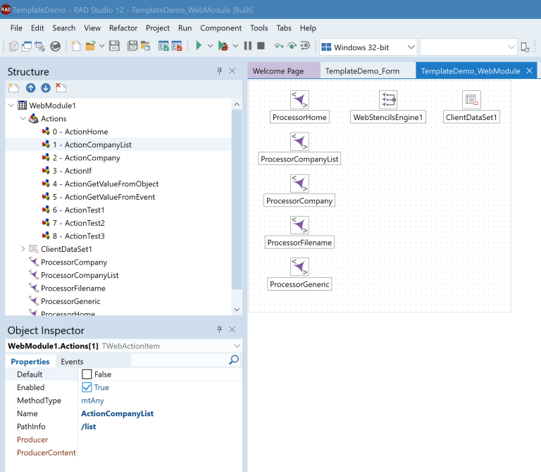Click the View Unit icon in toolbar
541x472 pixels.
pyautogui.click(x=13, y=46)
